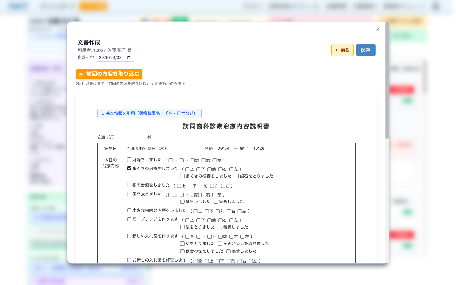The width and height of the screenshot is (456, 285).
Task: Edit the 作成日付 date field
Action: [x=115, y=58]
